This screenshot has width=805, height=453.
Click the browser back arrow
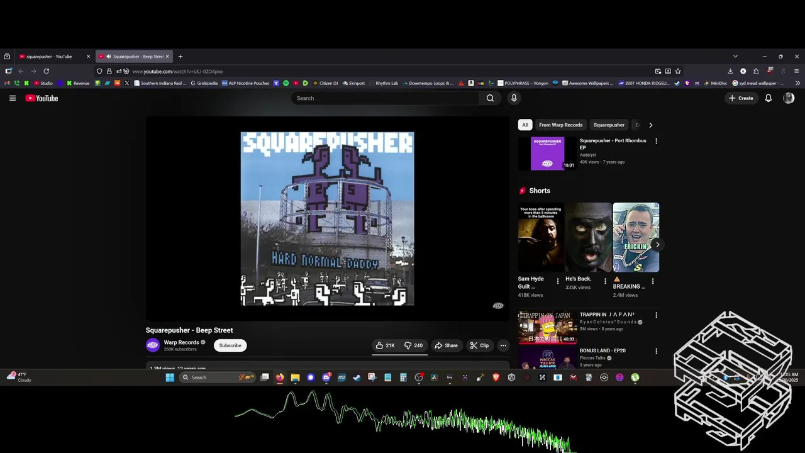tap(21, 71)
